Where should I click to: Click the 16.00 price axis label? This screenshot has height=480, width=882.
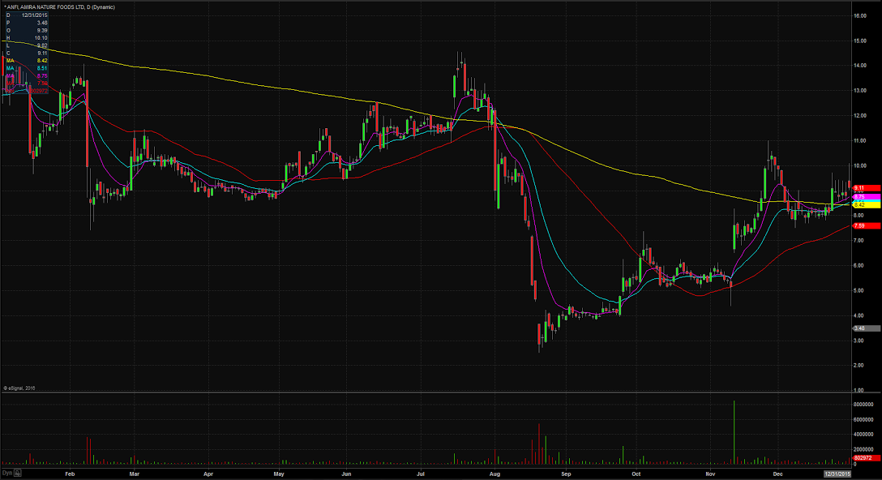(x=860, y=15)
